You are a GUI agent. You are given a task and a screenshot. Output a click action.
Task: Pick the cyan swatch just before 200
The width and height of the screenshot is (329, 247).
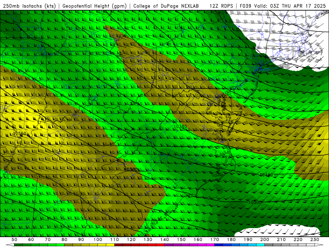pyautogui.click(x=260, y=245)
